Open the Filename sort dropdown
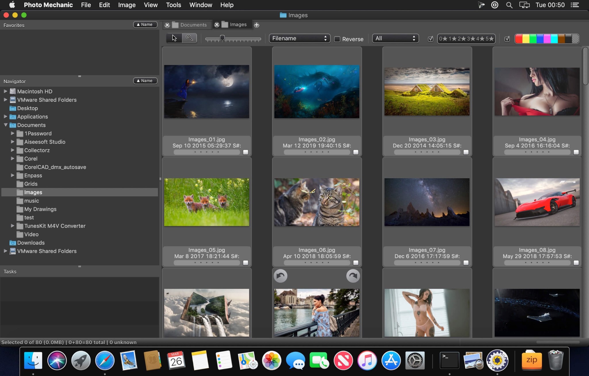Screen dimensions: 589x376 299,38
